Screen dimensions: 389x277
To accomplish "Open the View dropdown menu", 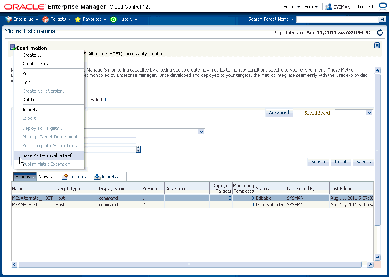I will pyautogui.click(x=46, y=177).
